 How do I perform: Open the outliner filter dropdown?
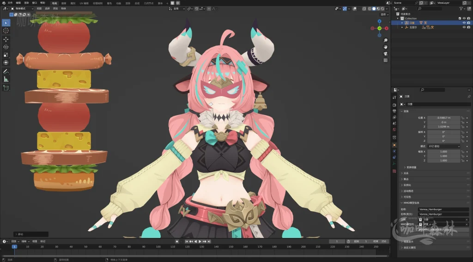pyautogui.click(x=462, y=9)
